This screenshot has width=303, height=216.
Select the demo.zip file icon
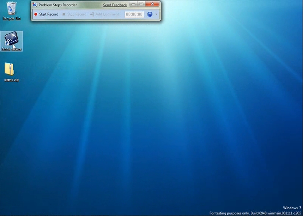pos(11,72)
